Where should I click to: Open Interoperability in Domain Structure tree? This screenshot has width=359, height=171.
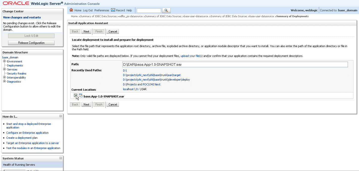pos(16,78)
